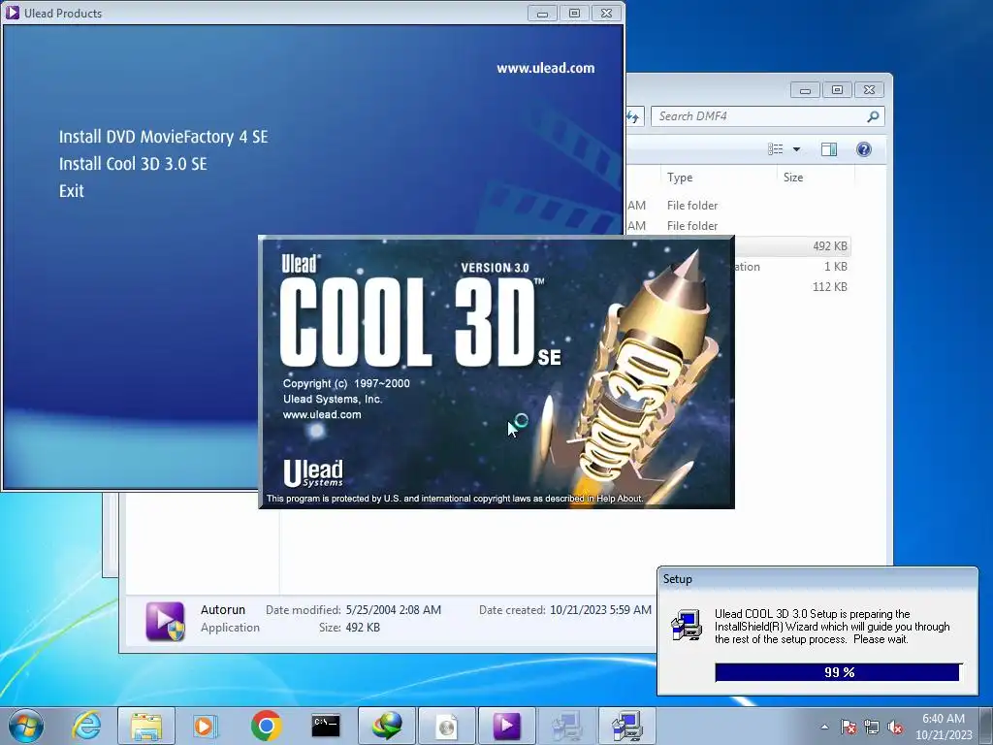Sort by the Type column header
The width and height of the screenshot is (993, 745).
(719, 178)
